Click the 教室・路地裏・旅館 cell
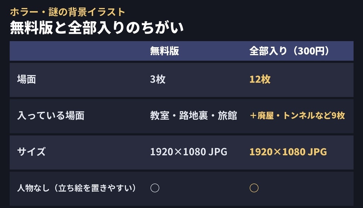363x208 pixels. click(194, 116)
